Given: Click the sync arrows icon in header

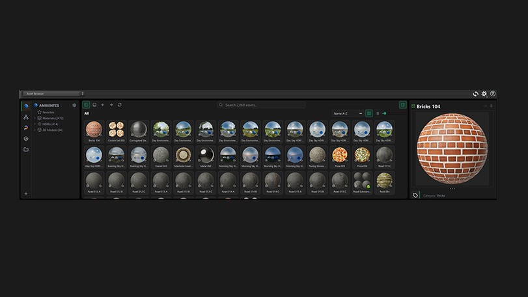Looking at the screenshot, I should pyautogui.click(x=475, y=94).
